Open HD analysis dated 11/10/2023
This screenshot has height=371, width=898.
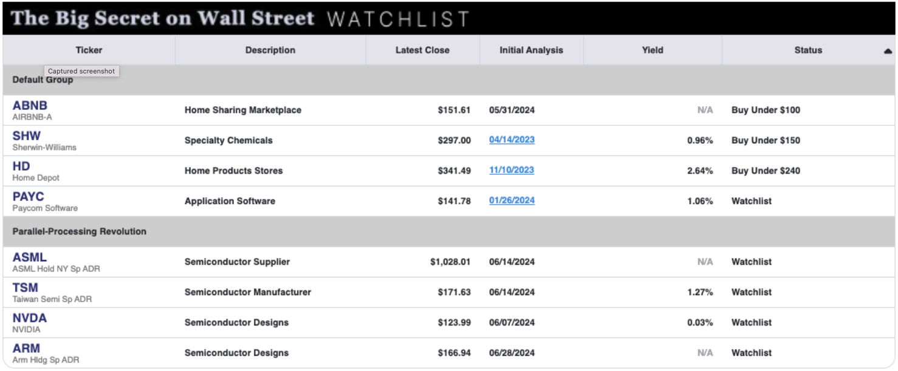512,170
